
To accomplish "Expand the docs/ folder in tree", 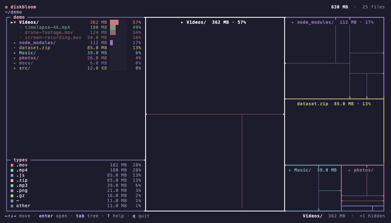I will [15, 63].
